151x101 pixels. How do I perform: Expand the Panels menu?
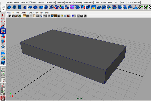tap(47, 12)
